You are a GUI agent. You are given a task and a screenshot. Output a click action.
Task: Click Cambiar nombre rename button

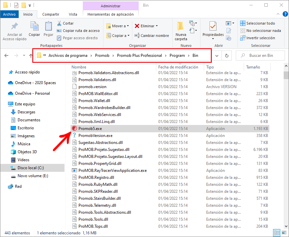pos(152,36)
